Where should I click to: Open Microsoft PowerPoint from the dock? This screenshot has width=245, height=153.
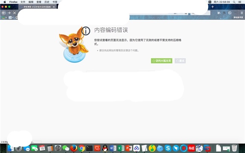point(129,148)
